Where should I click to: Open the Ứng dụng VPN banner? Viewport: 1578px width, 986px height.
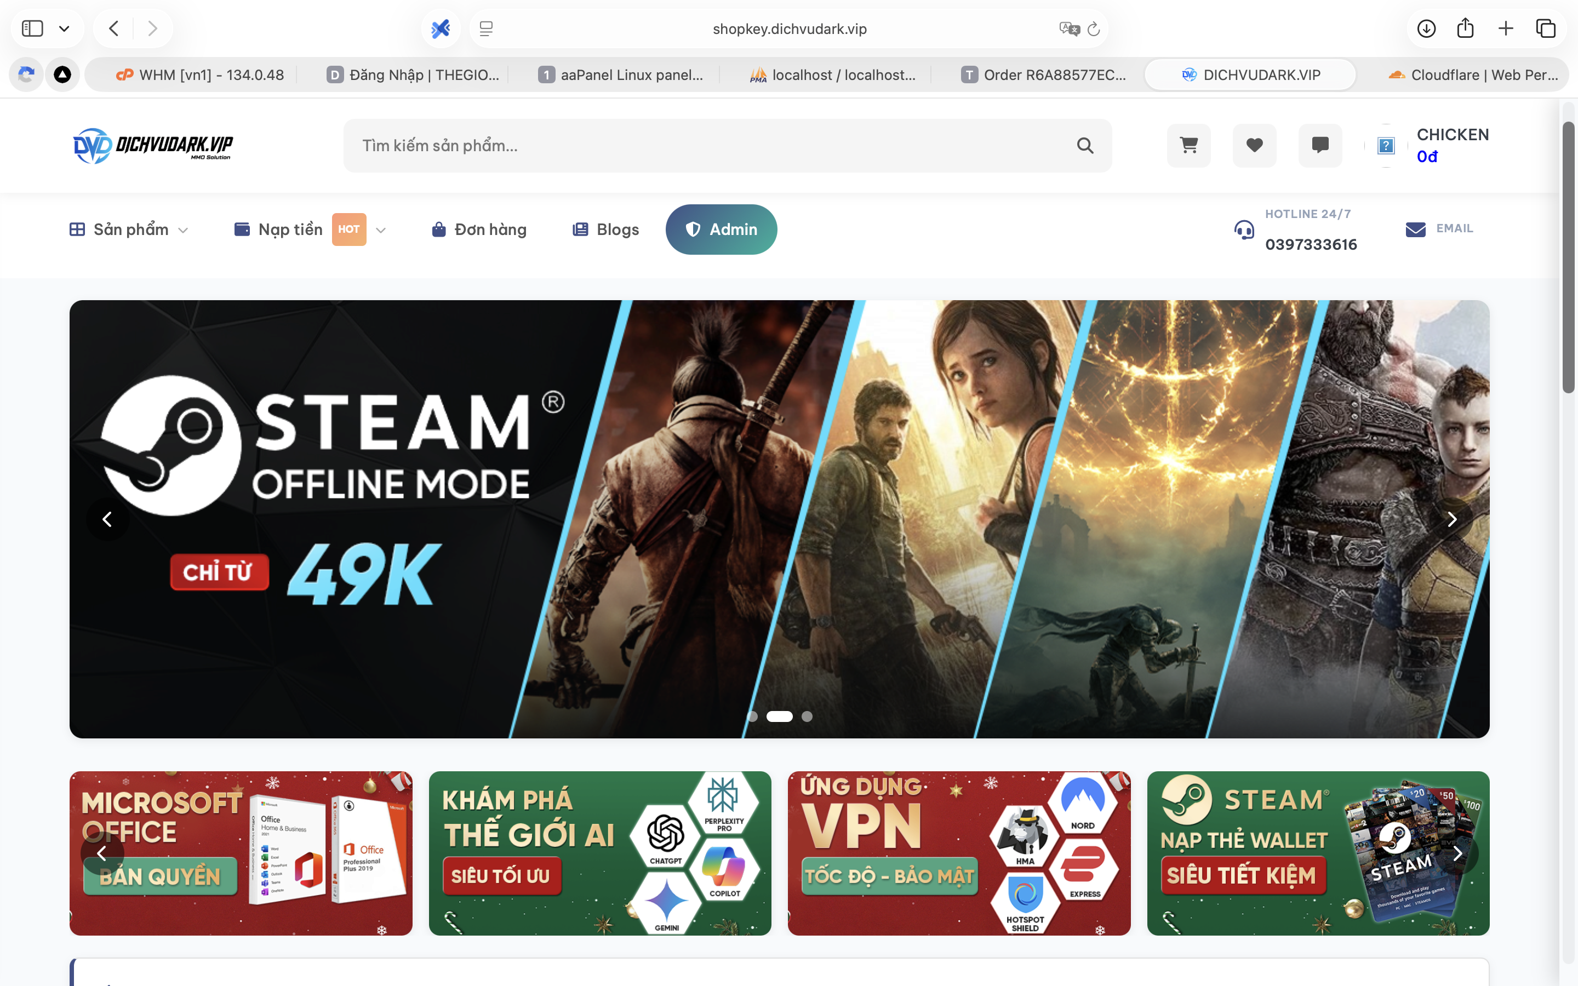coord(959,853)
